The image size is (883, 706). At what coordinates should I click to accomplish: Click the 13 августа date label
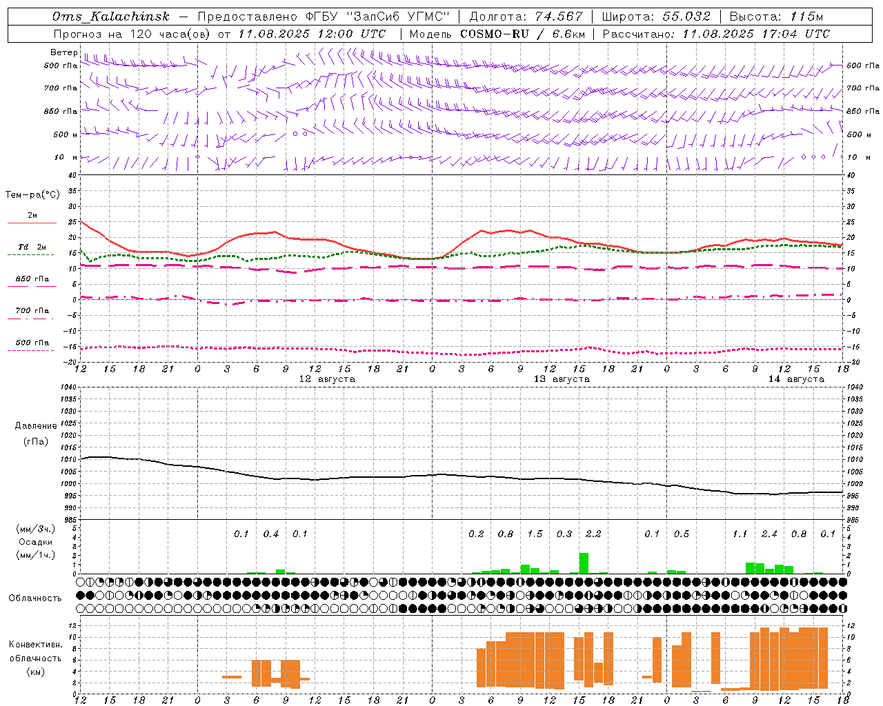(562, 379)
